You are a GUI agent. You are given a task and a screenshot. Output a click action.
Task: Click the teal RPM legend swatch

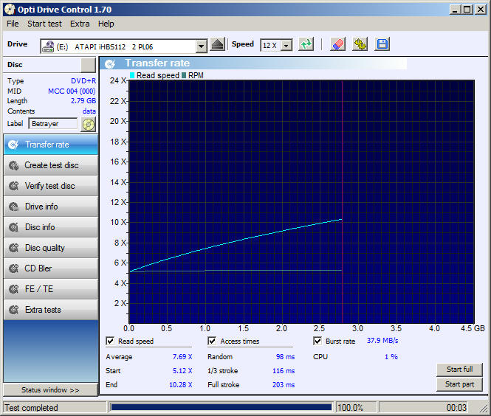click(x=184, y=75)
